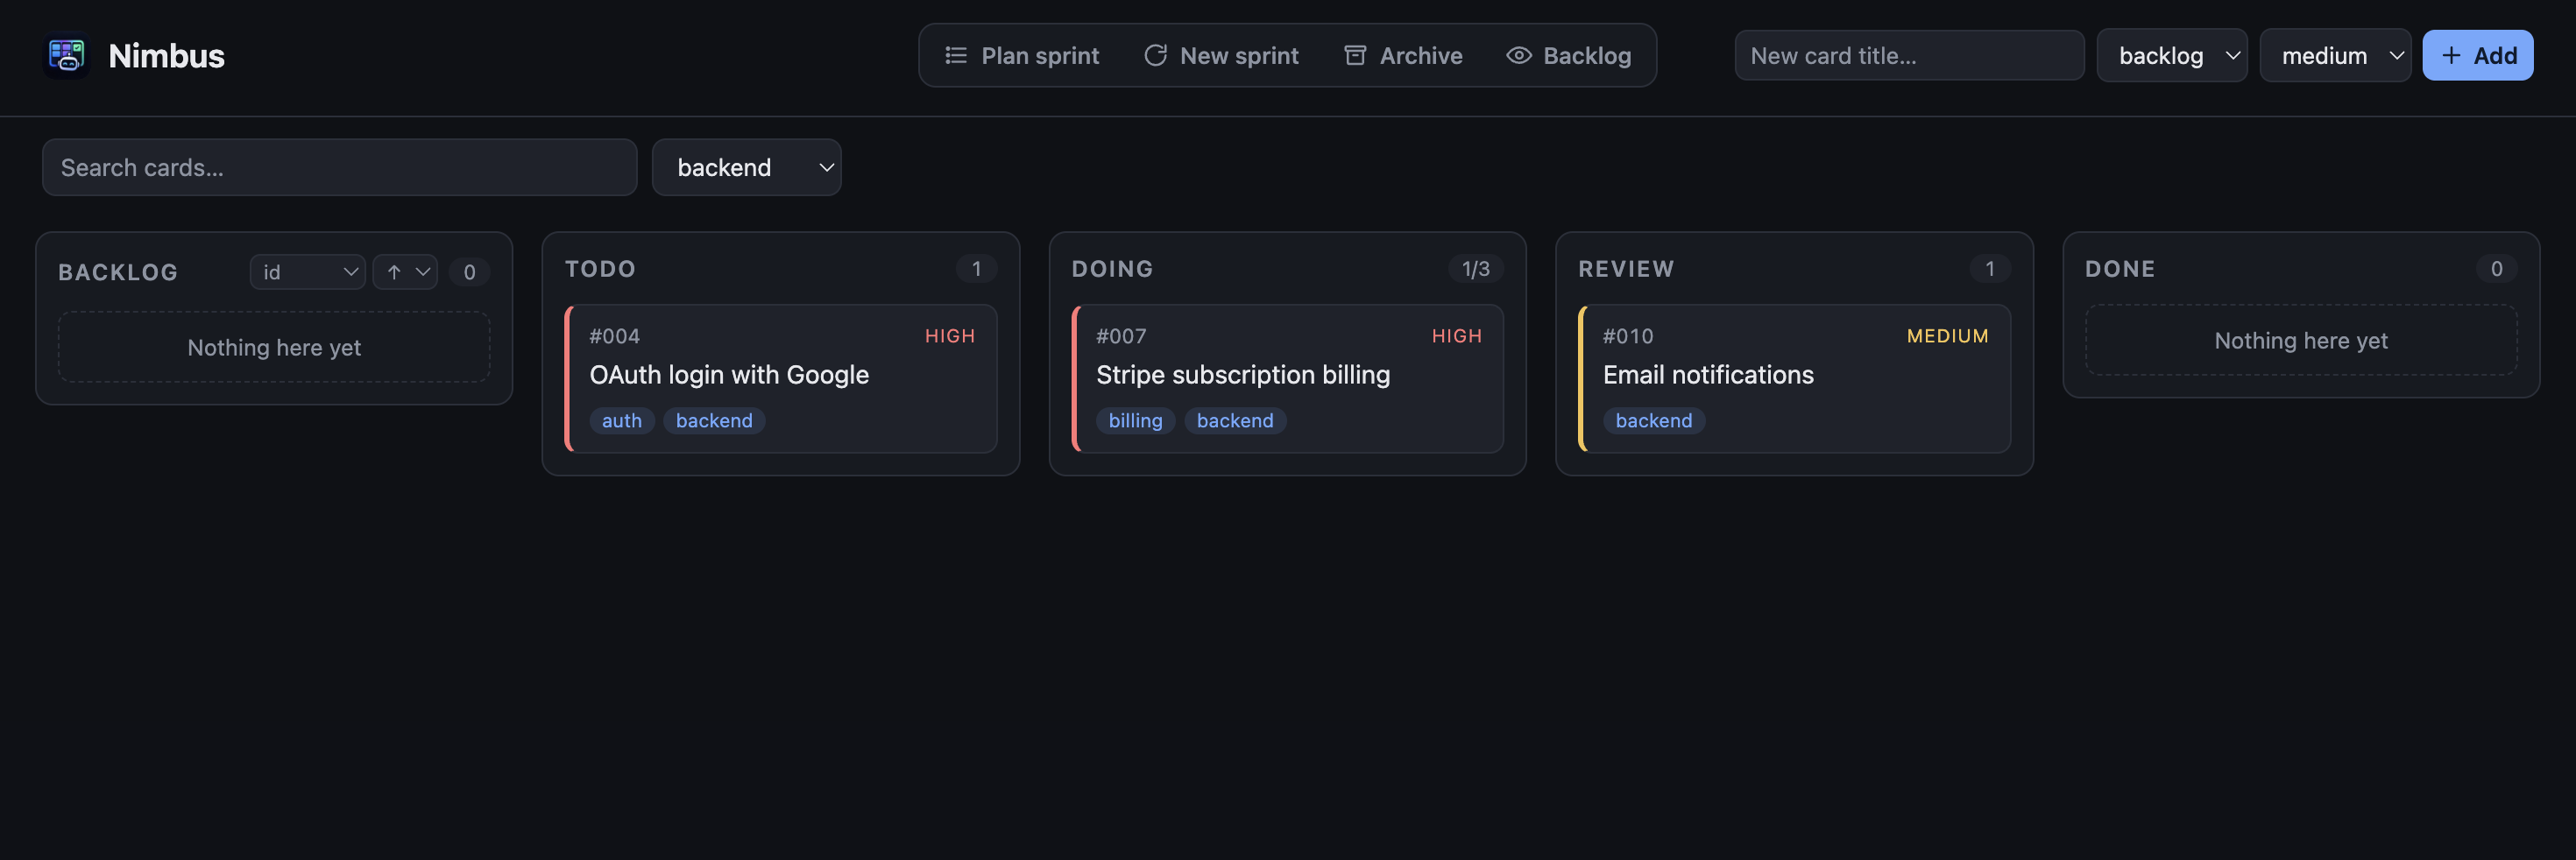Image resolution: width=2576 pixels, height=860 pixels.
Task: Toggle backlog sort direction arrow
Action: point(405,272)
